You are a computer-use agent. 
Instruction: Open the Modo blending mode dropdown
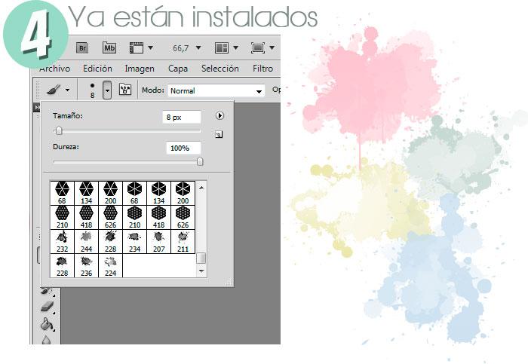point(216,90)
